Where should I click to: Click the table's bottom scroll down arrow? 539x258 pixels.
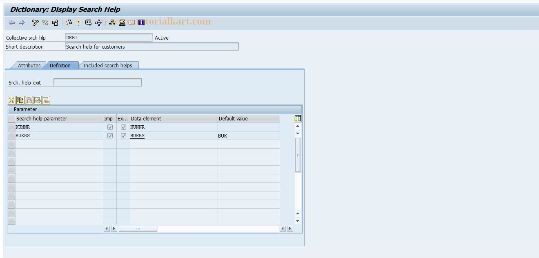pyautogui.click(x=298, y=221)
